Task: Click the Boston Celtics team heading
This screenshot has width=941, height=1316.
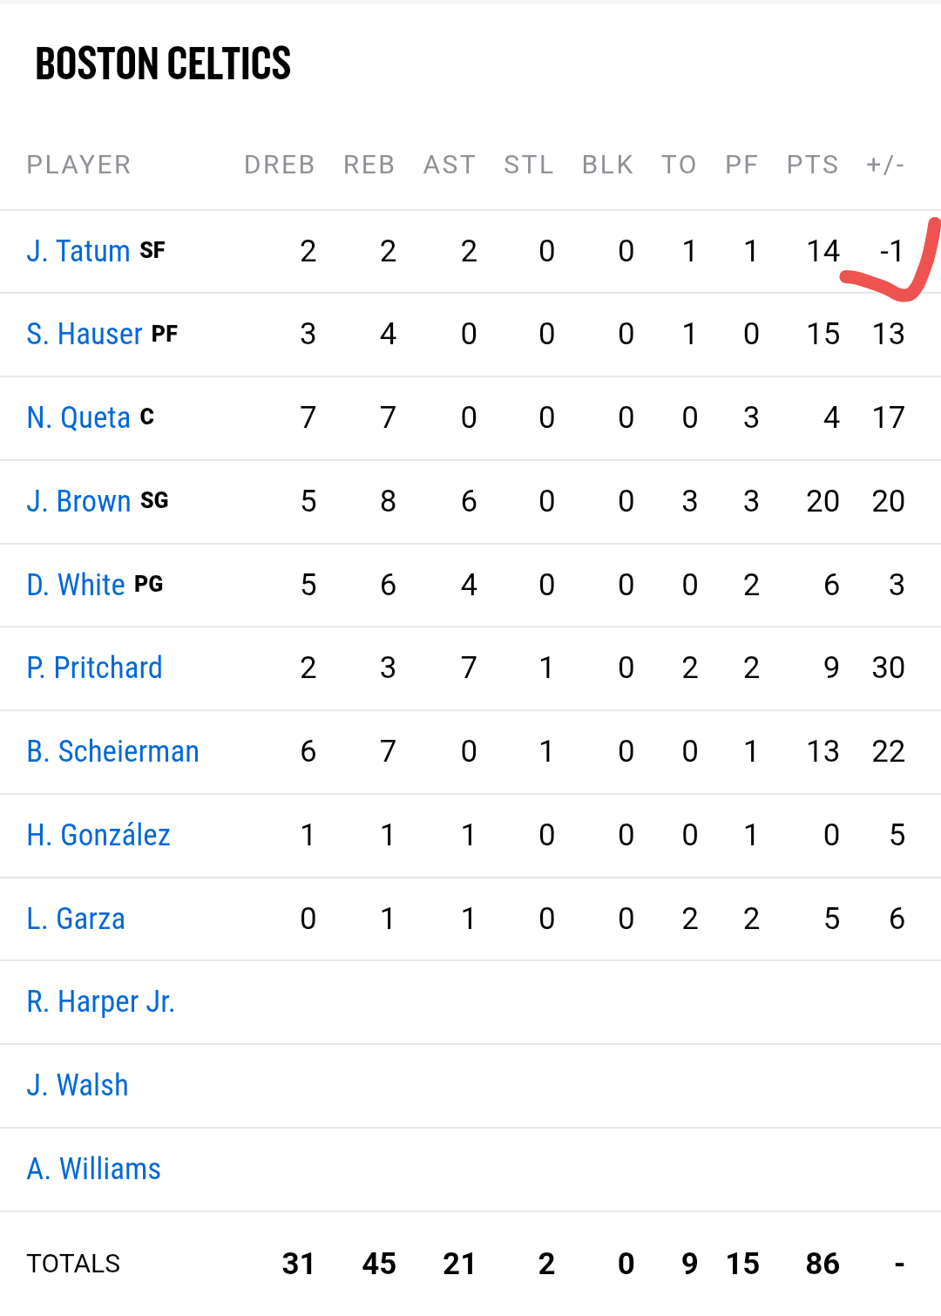Action: [x=163, y=64]
